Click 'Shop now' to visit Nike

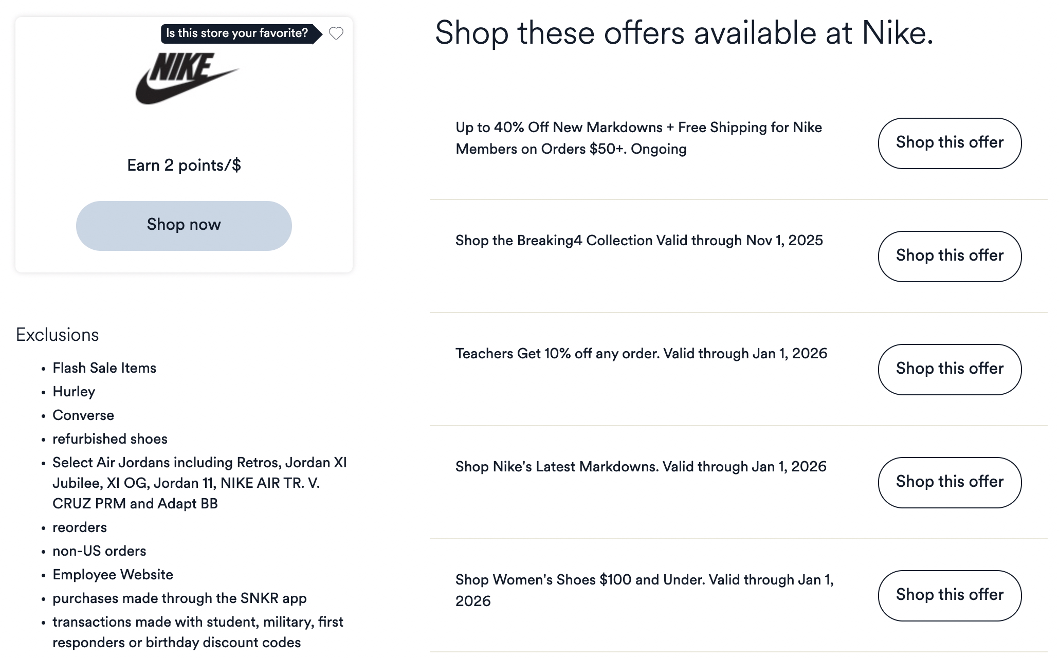(x=184, y=225)
